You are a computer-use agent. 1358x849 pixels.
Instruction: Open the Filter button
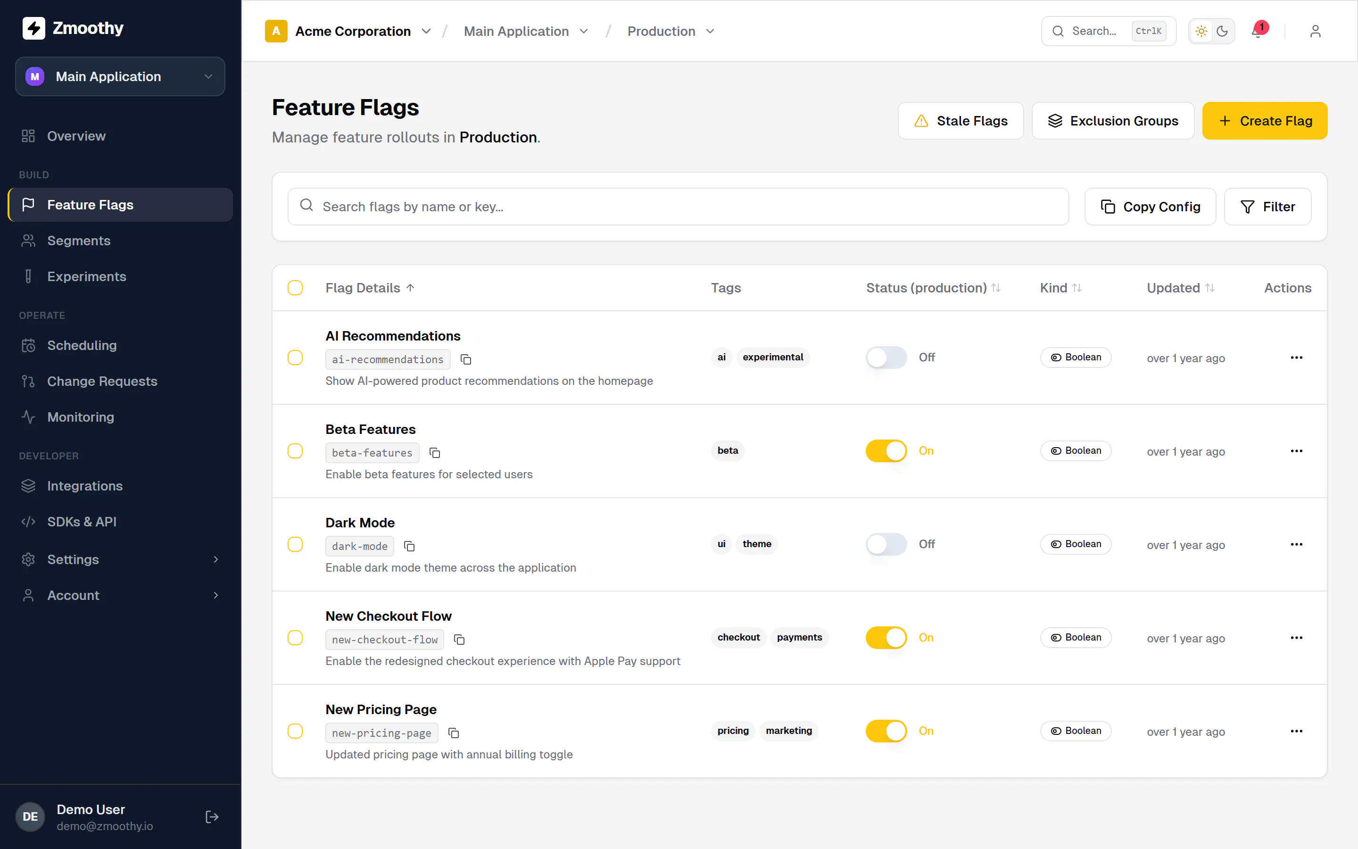[1267, 207]
